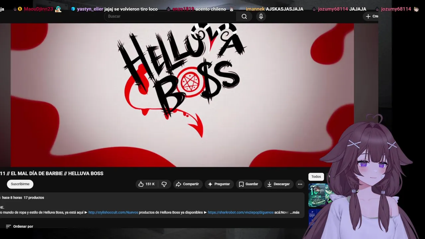The height and width of the screenshot is (239, 425).
Task: Click the 'hace 8 horas' upload time text
Action: (x=12, y=198)
